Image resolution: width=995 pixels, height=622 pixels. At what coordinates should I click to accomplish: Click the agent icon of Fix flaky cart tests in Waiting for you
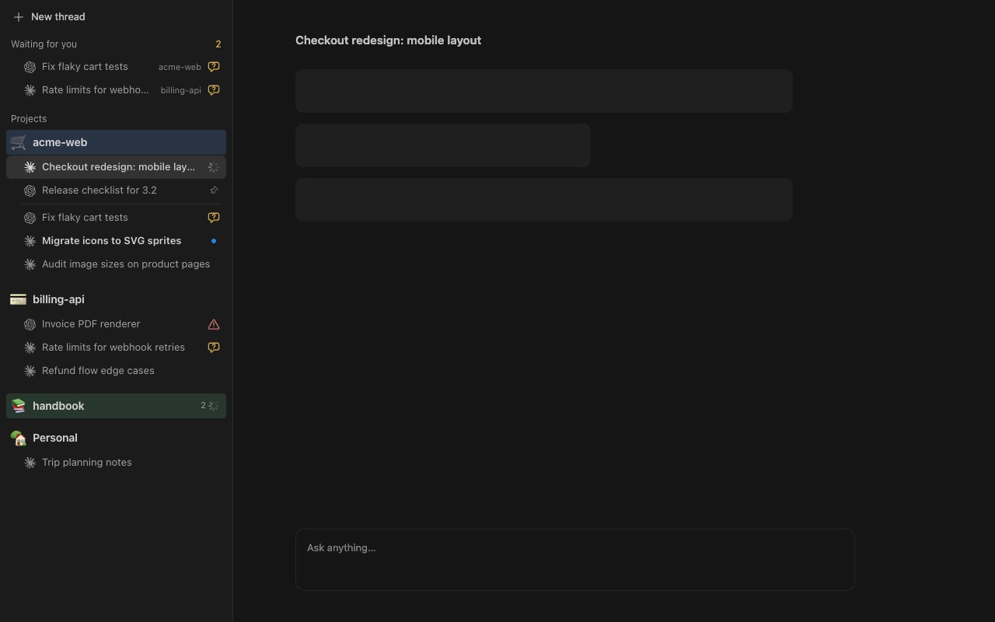pos(30,67)
